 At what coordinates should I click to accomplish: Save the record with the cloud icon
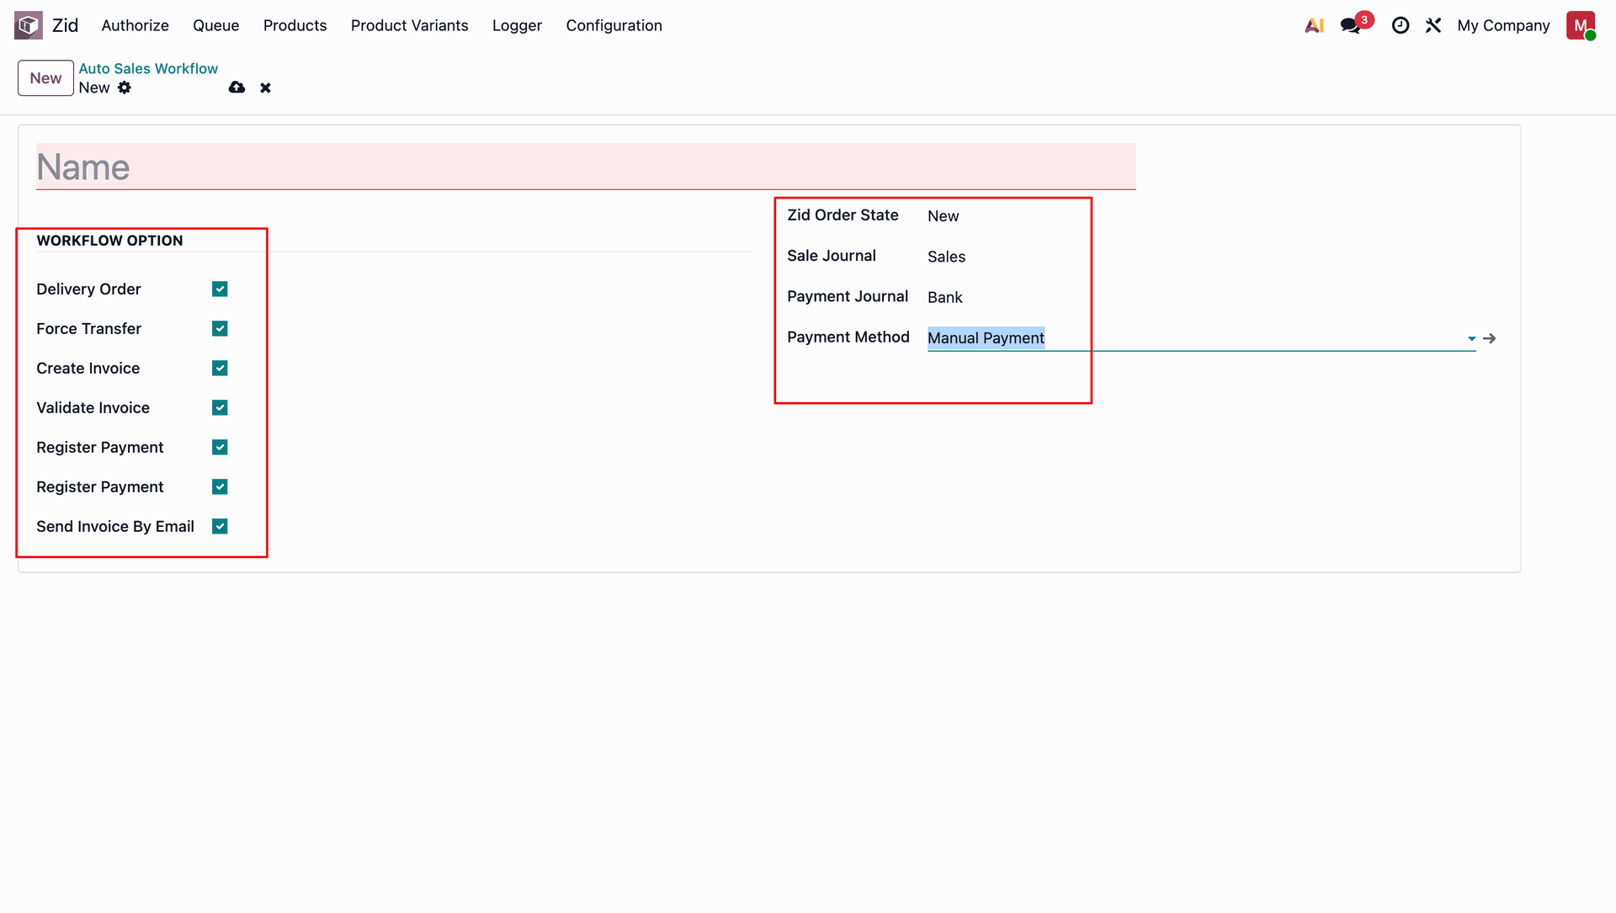click(237, 88)
